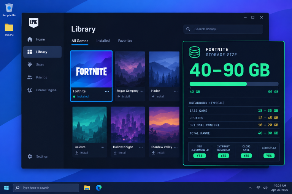Open Stardew Valley three-dot options menu
The width and height of the screenshot is (292, 194).
176,147
